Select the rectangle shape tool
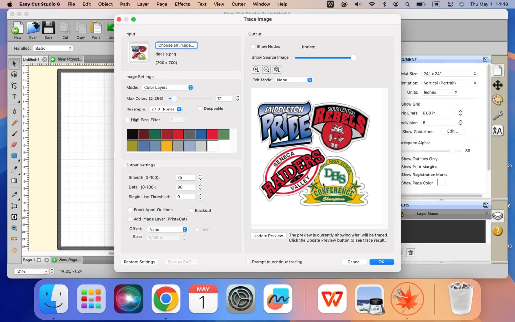 click(x=14, y=156)
